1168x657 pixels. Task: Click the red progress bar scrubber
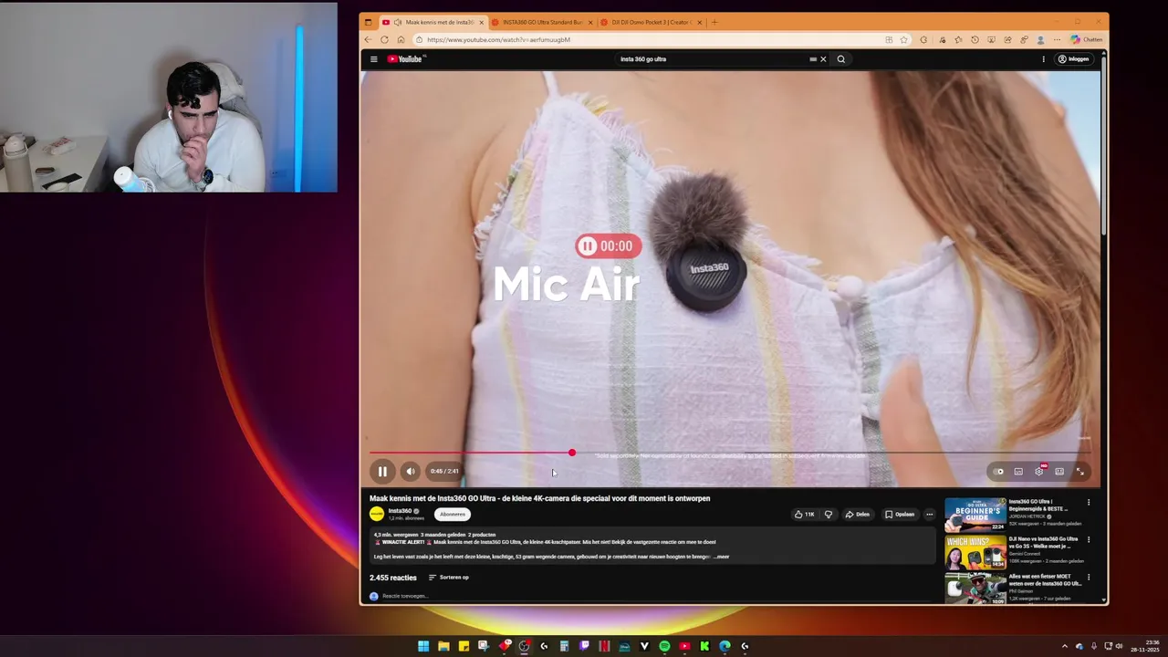[572, 453]
